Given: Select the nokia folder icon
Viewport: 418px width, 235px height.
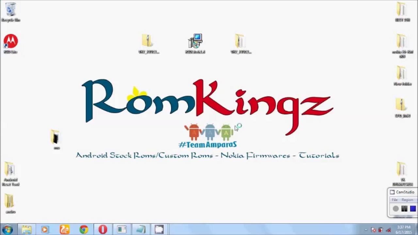Looking at the screenshot, I should click(402, 46).
